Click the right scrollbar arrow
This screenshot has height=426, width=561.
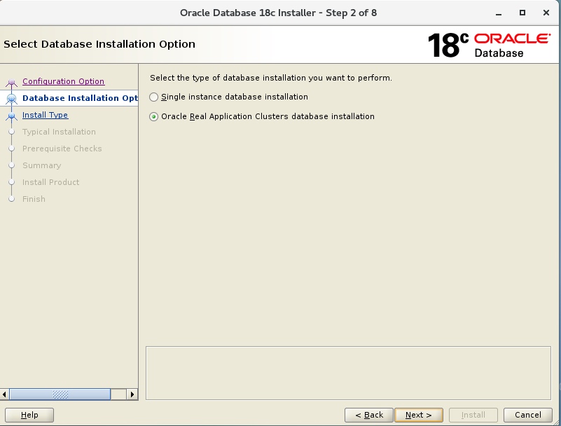(x=132, y=395)
